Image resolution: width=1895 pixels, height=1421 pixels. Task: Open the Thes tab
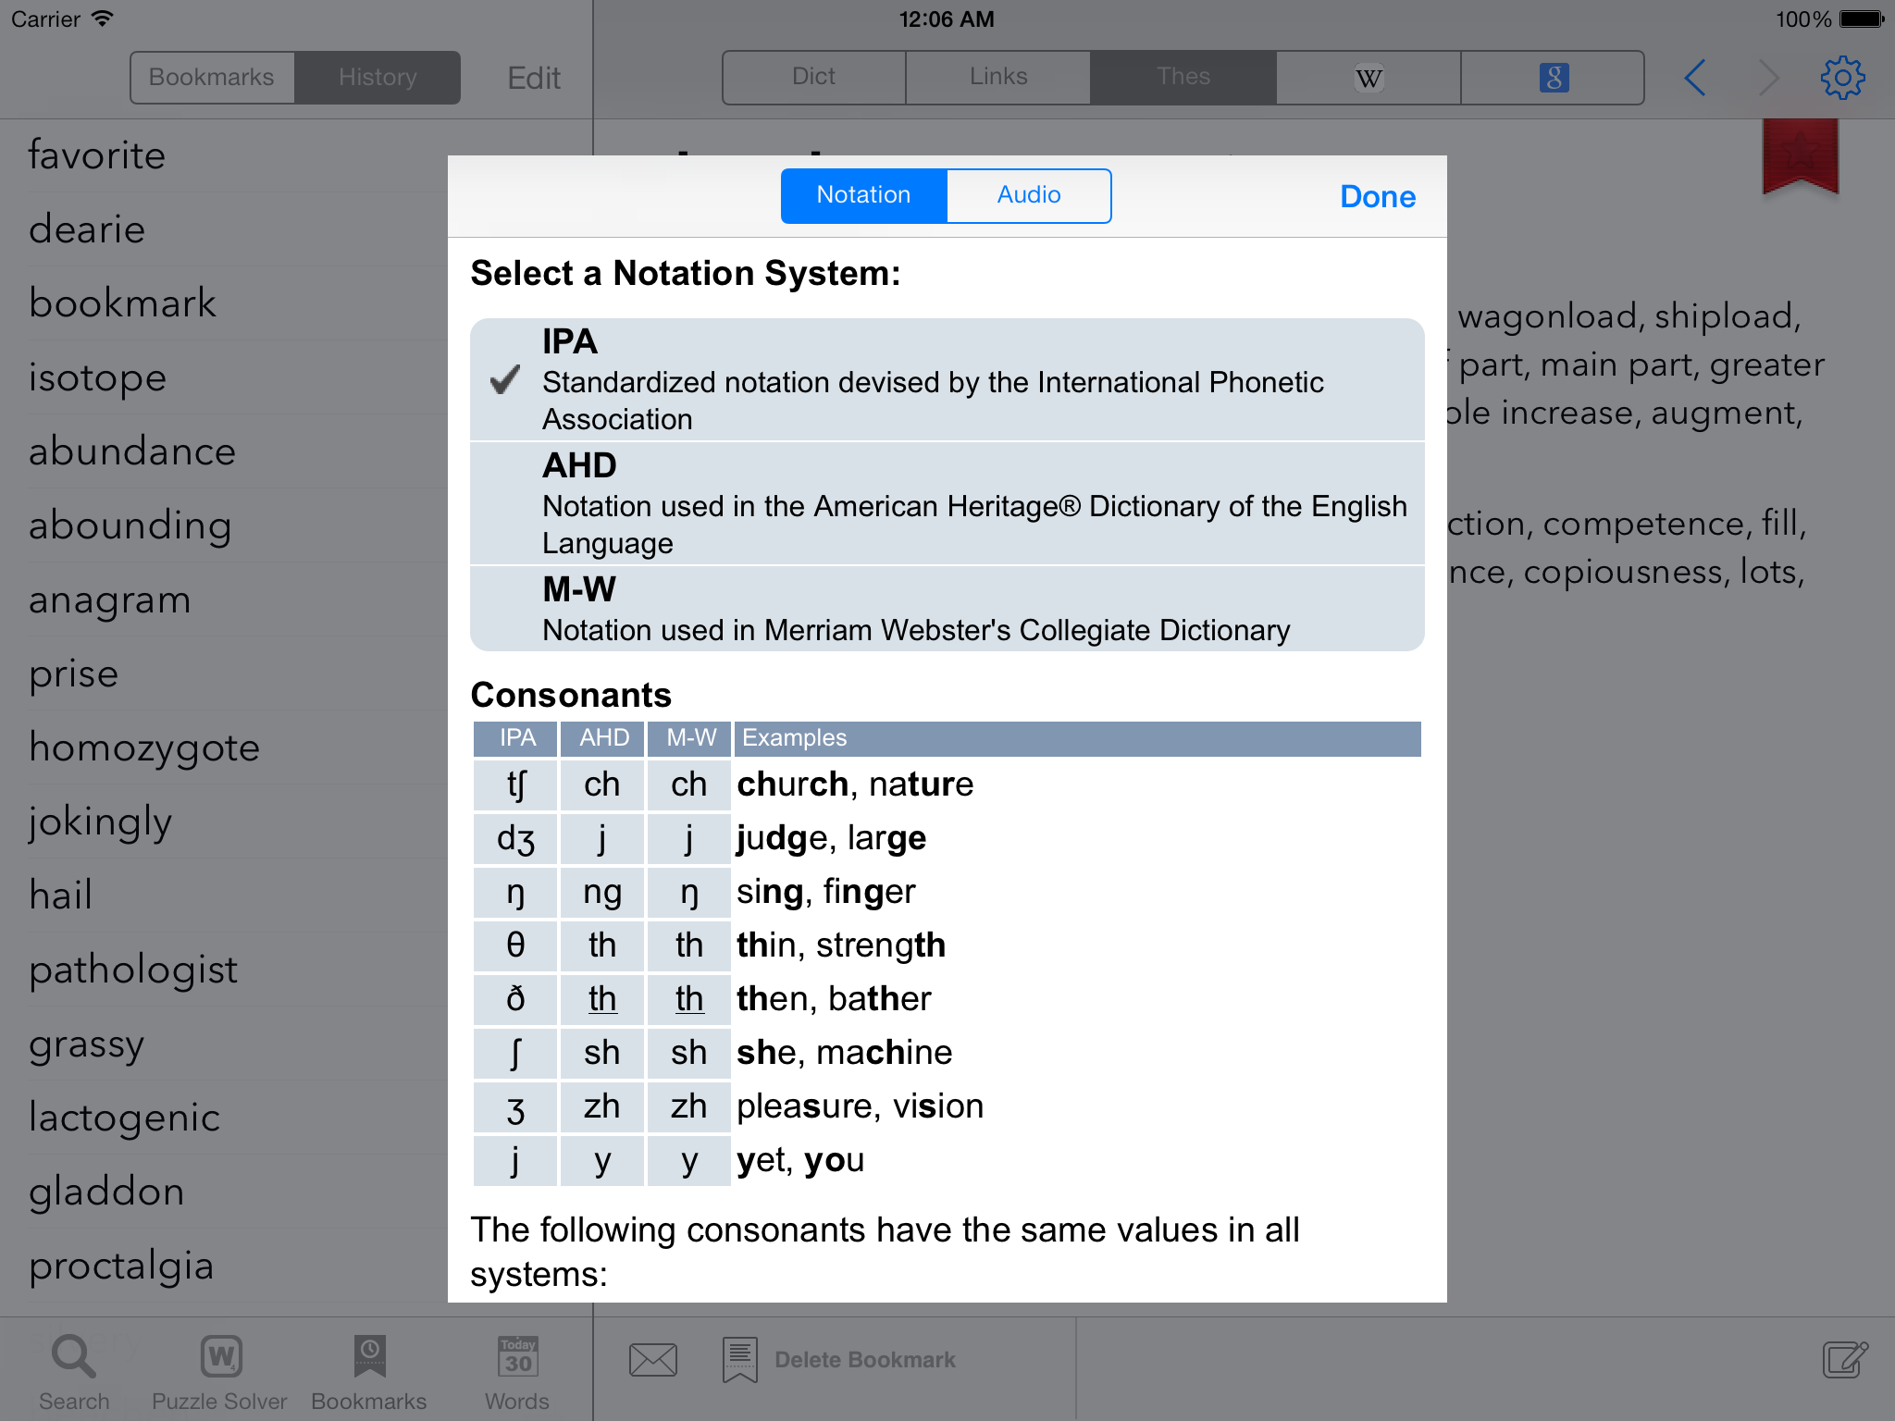point(1183,78)
